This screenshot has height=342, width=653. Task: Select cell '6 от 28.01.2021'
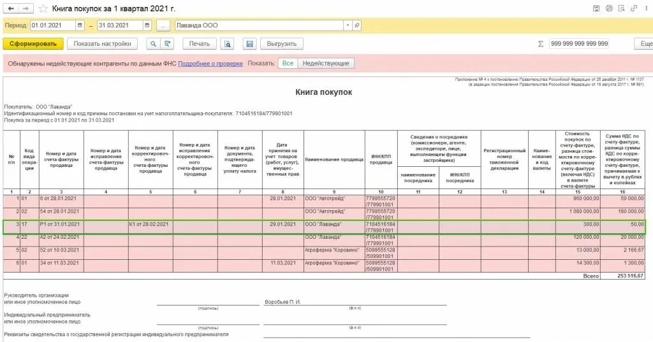(x=61, y=202)
